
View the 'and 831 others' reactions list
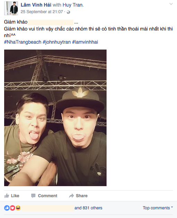[88, 208]
